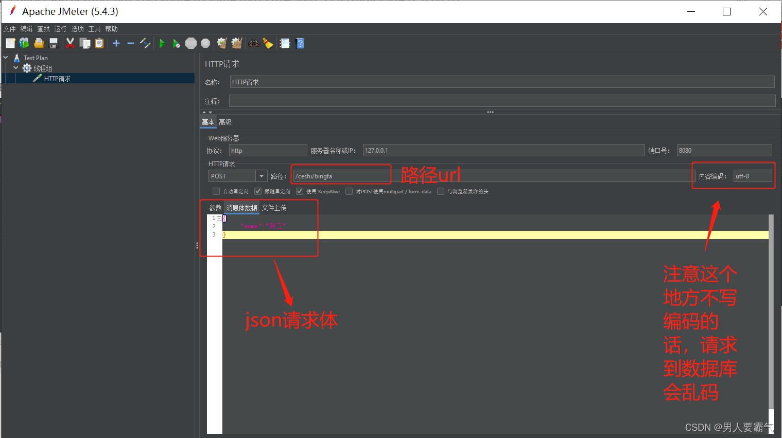Viewport: 782px width, 438px height.
Task: Click the body editor vertical scrollbar
Action: (771, 312)
